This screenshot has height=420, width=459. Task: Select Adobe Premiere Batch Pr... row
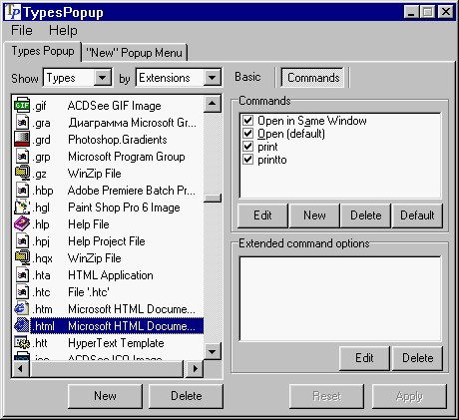click(108, 191)
